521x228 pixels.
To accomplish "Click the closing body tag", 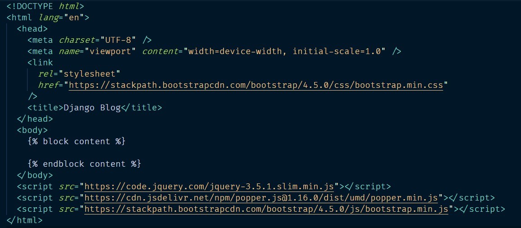I will coord(35,175).
